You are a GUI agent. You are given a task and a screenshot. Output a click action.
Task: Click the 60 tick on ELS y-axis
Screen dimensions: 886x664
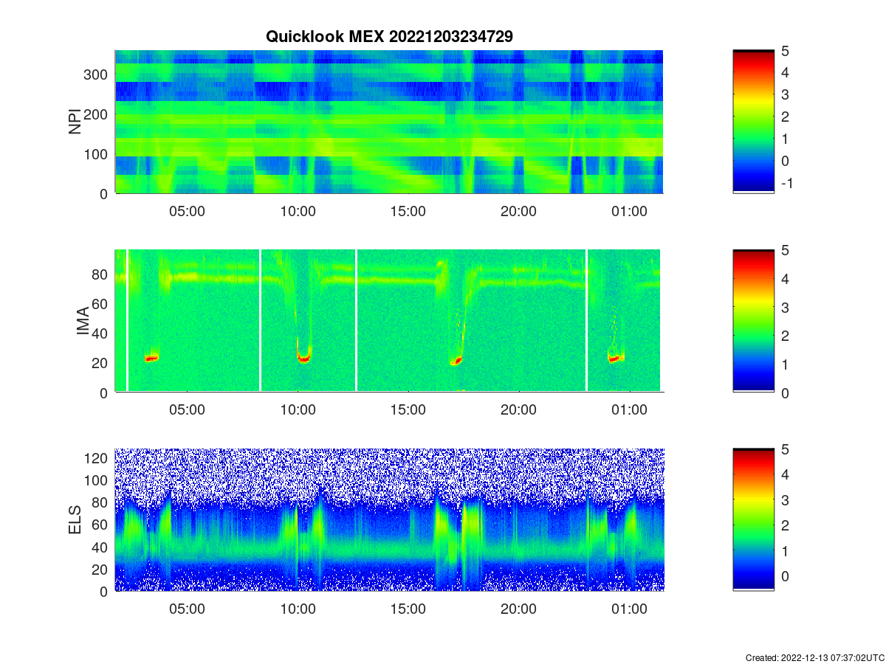[101, 525]
